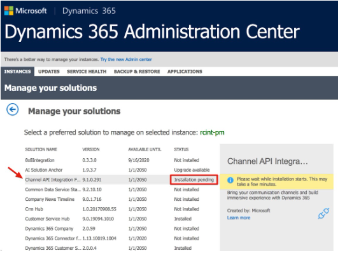338x253 pixels.
Task: Click the blue info icon in the yellow notice
Action: (x=230, y=180)
